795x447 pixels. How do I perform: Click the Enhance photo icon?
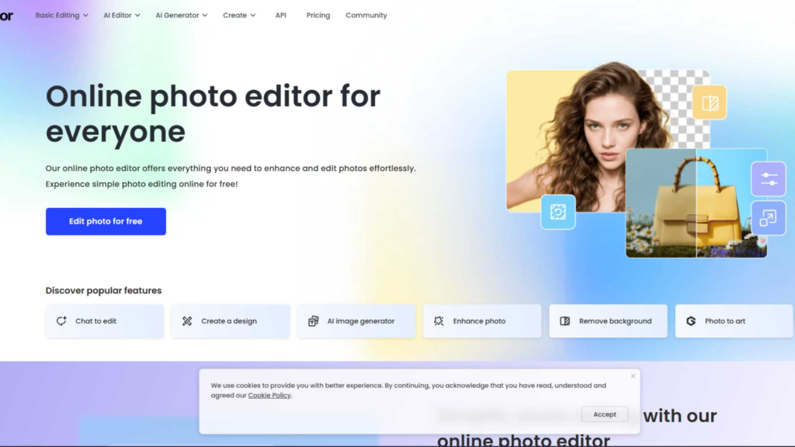[x=439, y=321]
